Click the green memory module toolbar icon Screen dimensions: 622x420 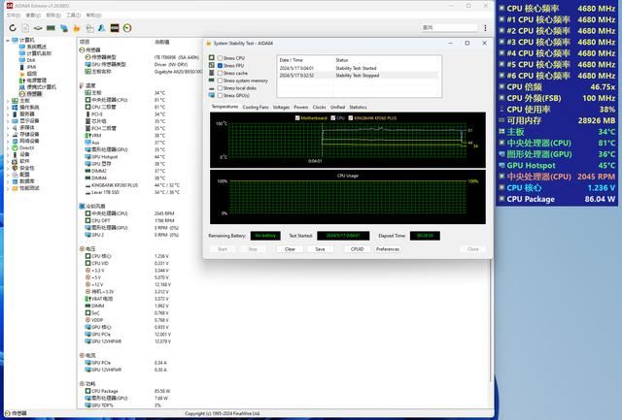coord(51,28)
